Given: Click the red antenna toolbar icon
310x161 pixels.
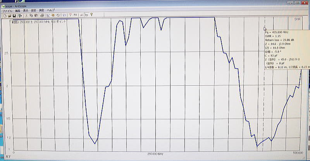Looking at the screenshot, I should coord(70,15).
